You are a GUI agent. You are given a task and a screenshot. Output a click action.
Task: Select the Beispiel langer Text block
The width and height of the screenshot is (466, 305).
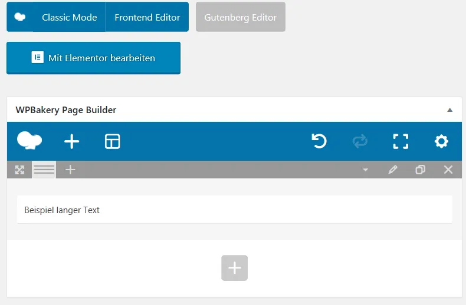[235, 210]
